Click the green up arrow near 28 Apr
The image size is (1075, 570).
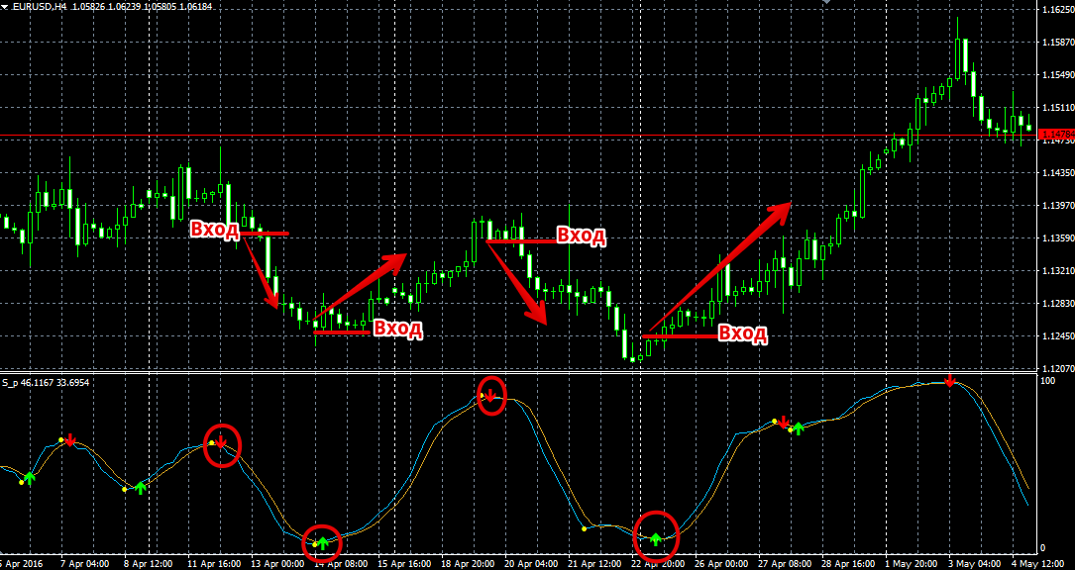click(798, 428)
